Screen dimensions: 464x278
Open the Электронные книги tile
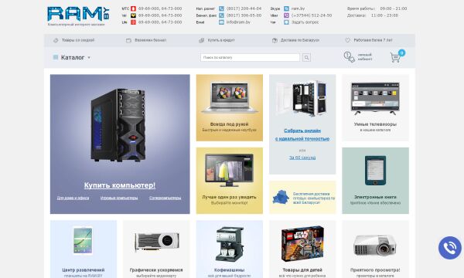pyautogui.click(x=375, y=181)
